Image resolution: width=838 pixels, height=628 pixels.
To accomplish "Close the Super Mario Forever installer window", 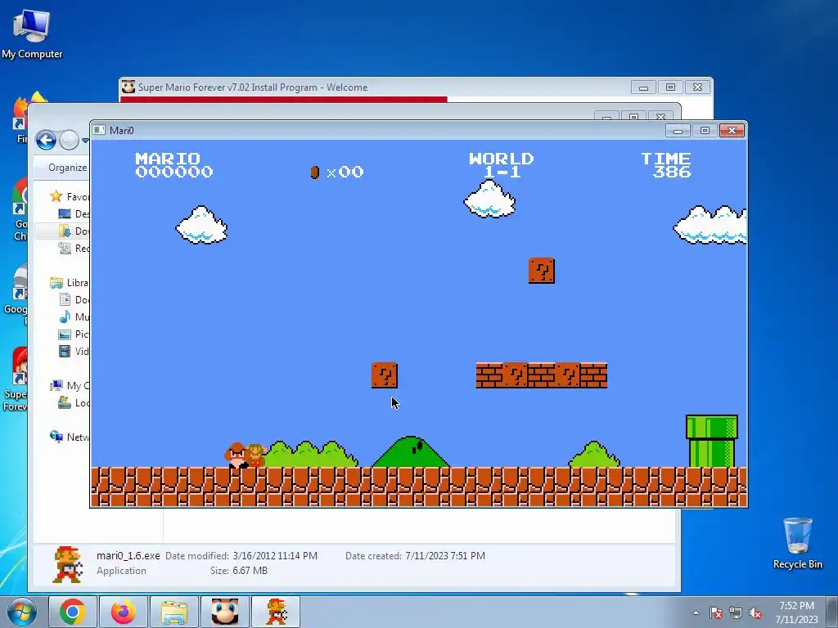I will click(697, 87).
